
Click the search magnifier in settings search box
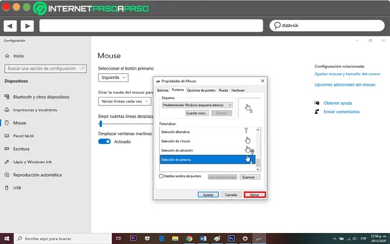tap(82, 68)
